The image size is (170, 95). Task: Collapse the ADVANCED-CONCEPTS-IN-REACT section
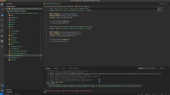[x=6, y=11]
